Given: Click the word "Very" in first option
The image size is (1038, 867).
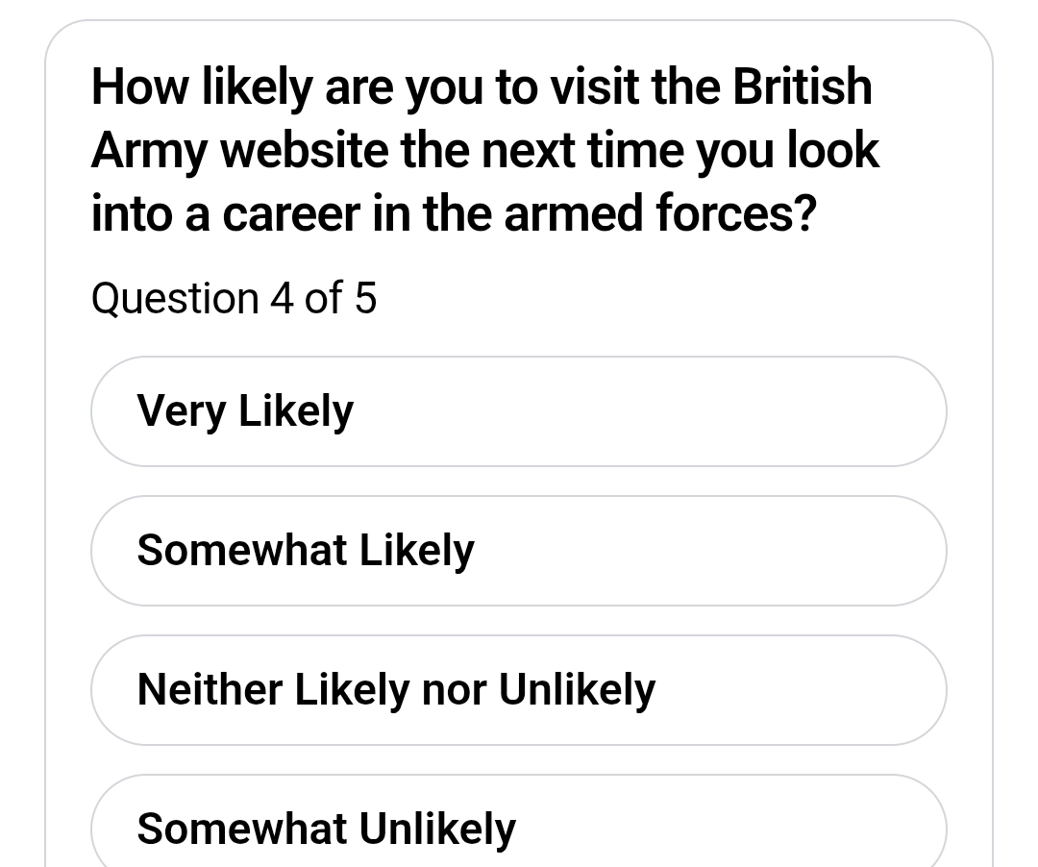Looking at the screenshot, I should pos(182,411).
